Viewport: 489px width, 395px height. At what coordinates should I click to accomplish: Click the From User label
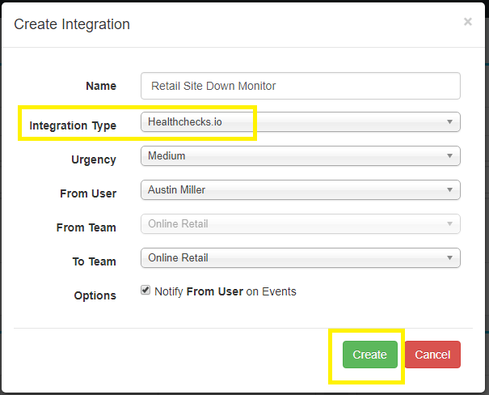tap(88, 193)
